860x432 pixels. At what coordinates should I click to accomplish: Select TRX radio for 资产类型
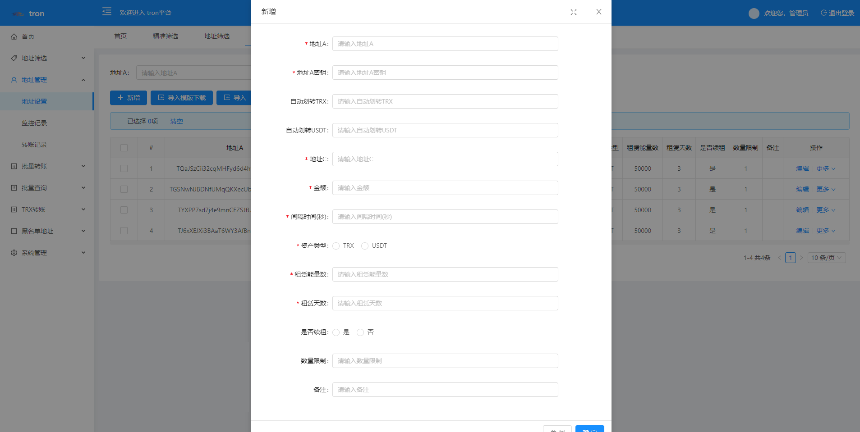(x=336, y=246)
